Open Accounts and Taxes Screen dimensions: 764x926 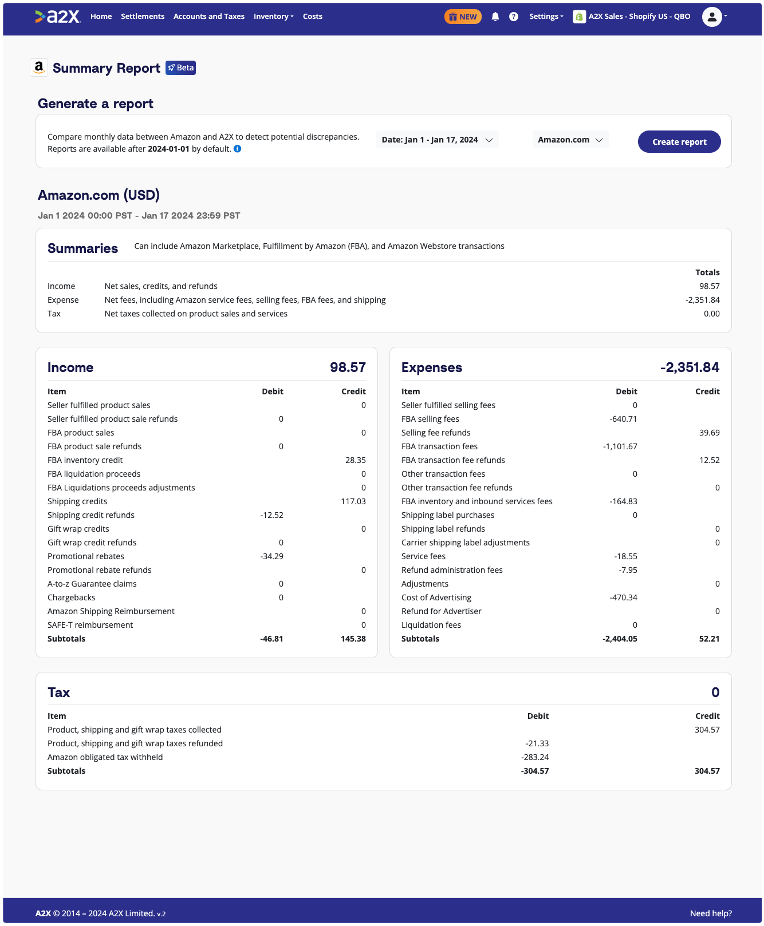209,17
